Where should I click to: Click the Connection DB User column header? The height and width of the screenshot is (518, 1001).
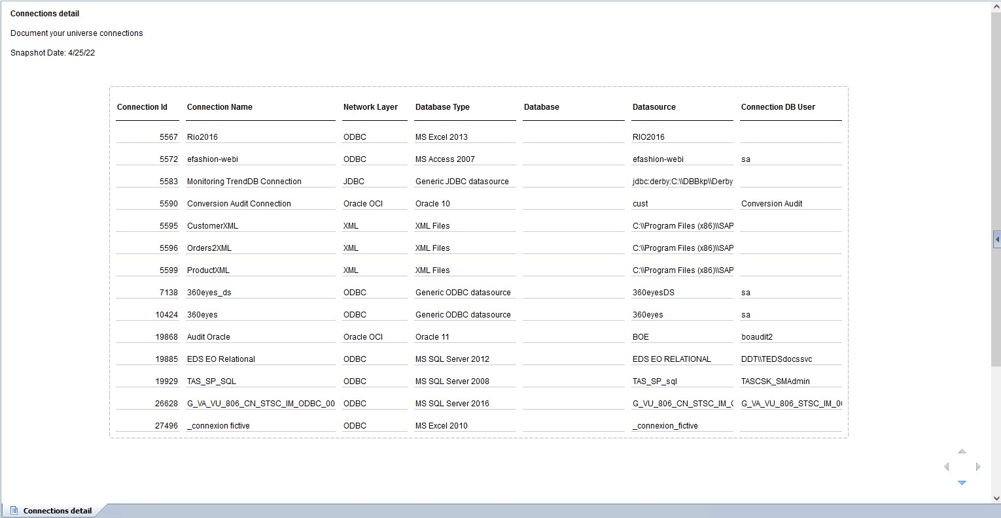click(778, 107)
